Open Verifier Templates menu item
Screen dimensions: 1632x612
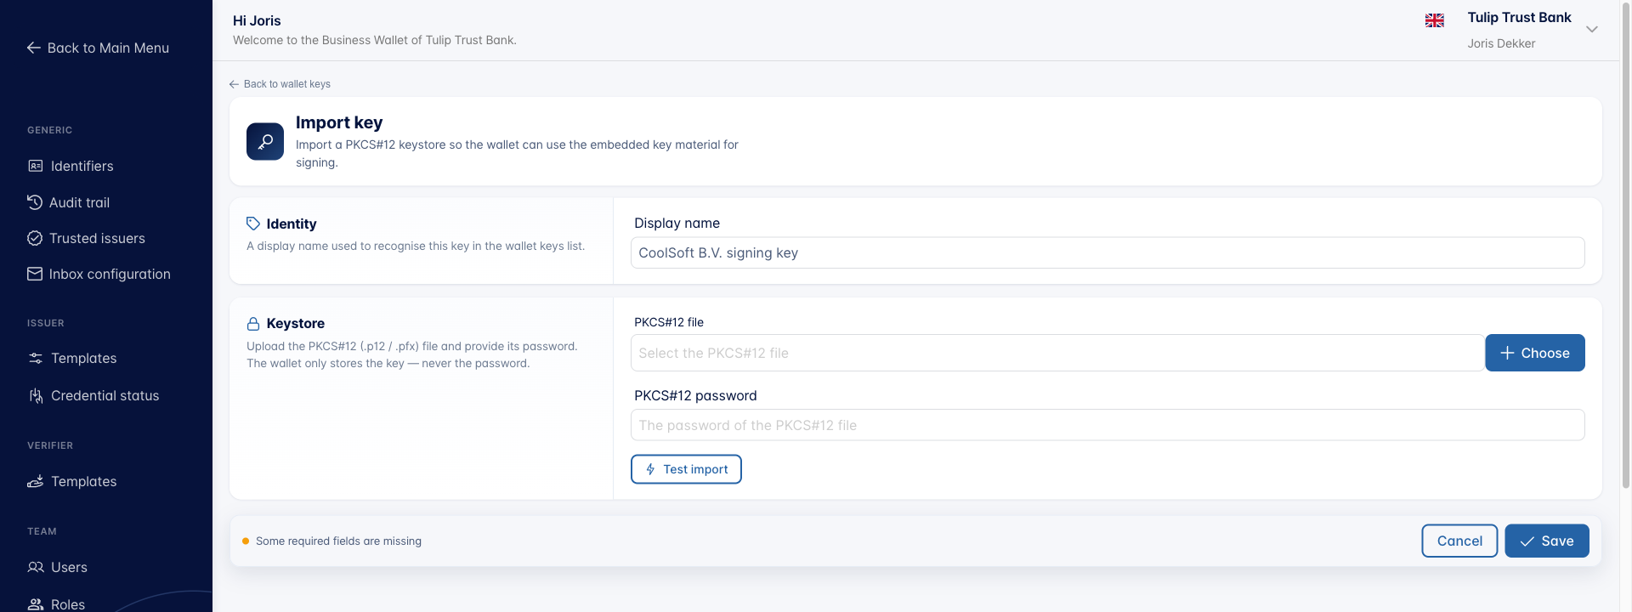pos(83,481)
